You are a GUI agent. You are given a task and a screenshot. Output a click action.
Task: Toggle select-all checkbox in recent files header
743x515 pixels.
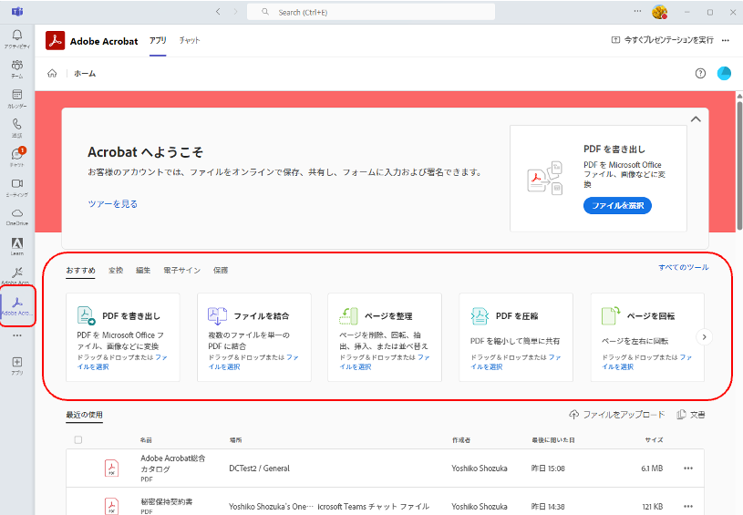pos(78,439)
